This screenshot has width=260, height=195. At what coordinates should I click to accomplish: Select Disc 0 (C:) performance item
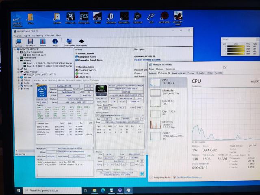pos(168,103)
